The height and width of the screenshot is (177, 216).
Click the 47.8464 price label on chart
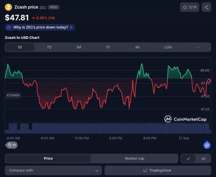click(13, 95)
